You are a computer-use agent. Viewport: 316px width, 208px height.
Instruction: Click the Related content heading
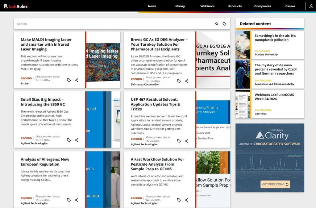tap(255, 24)
